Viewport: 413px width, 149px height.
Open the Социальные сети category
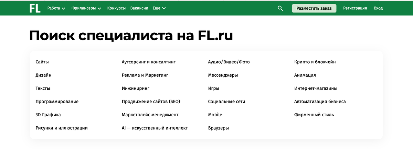pyautogui.click(x=226, y=102)
